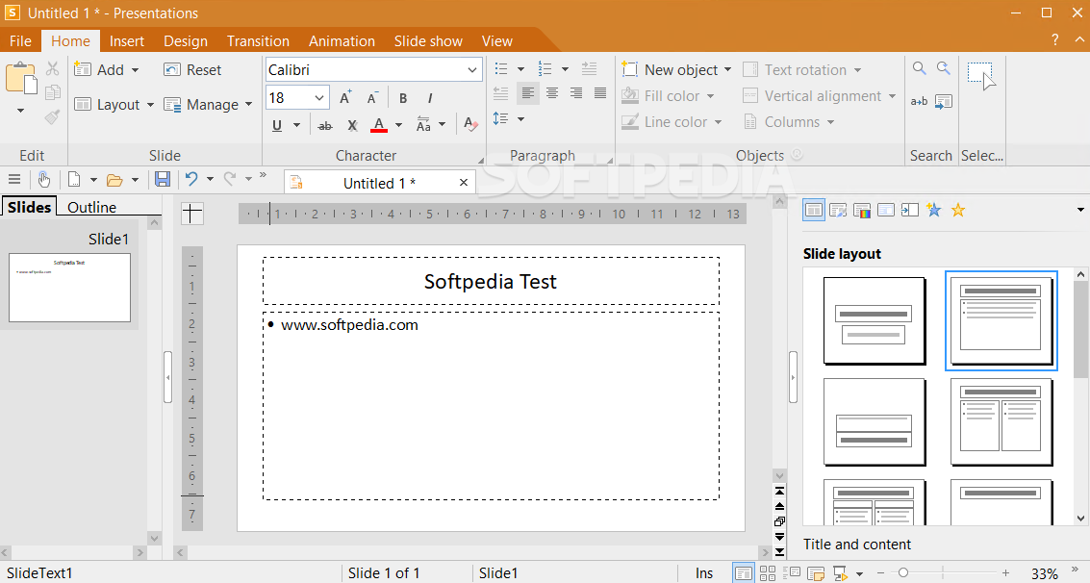Click the Replace a→b icon

click(x=919, y=101)
